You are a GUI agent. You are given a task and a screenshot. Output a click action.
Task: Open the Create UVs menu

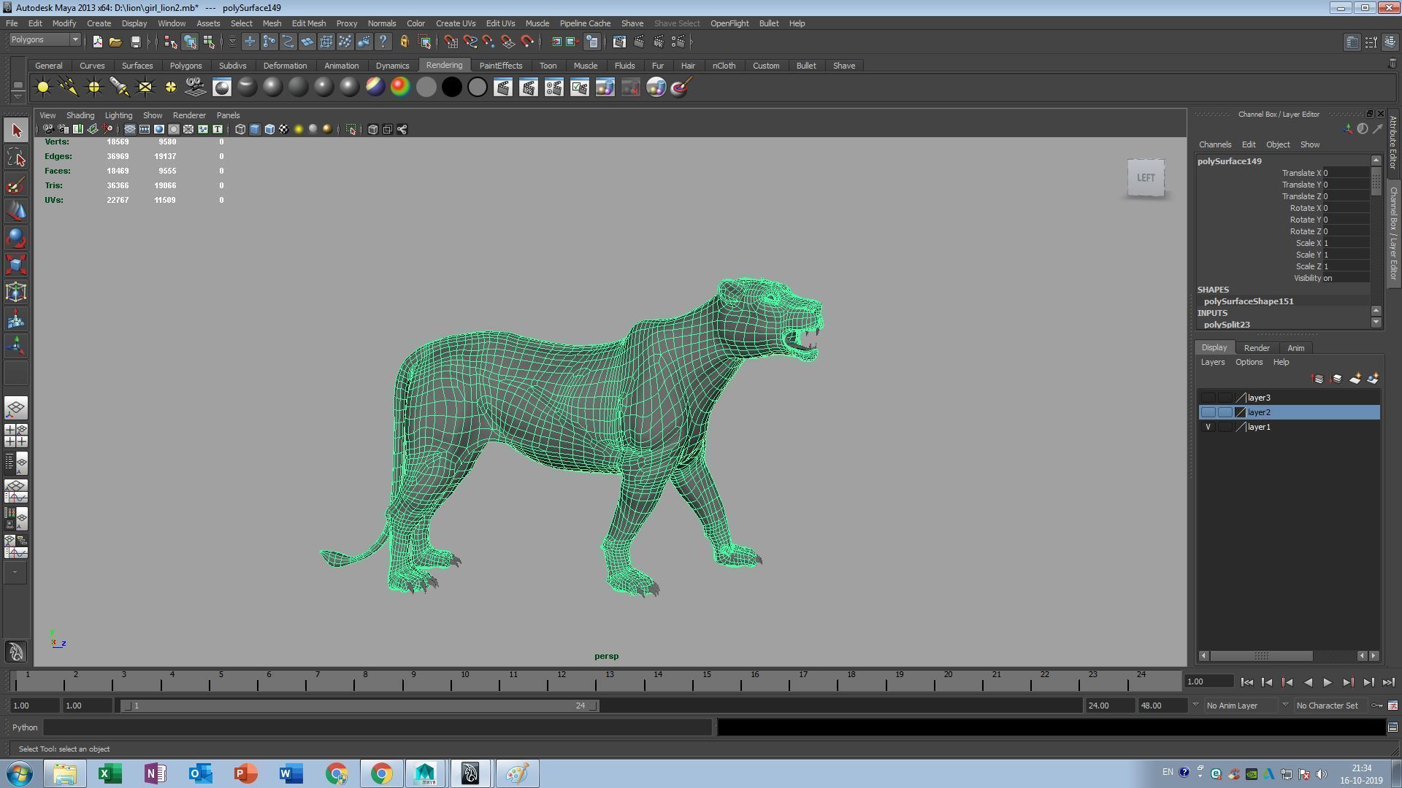pyautogui.click(x=456, y=23)
